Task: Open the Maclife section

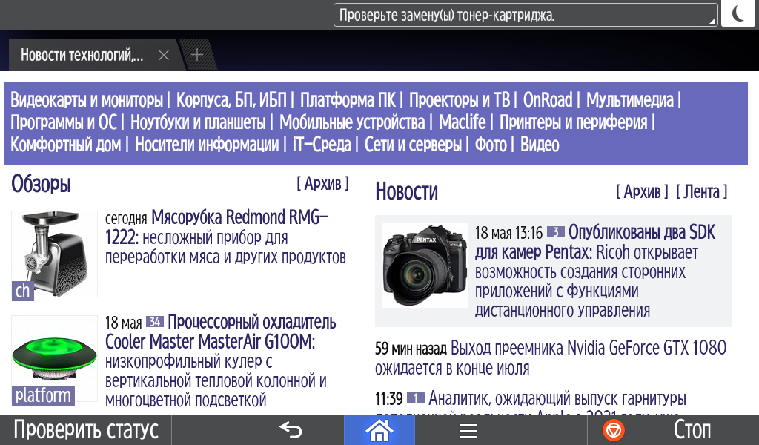Action: (x=462, y=122)
